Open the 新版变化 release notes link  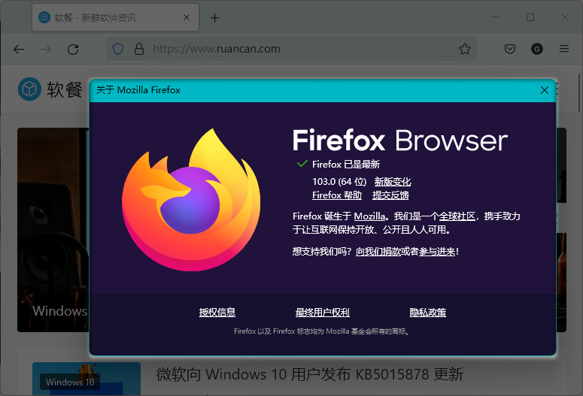(x=393, y=182)
